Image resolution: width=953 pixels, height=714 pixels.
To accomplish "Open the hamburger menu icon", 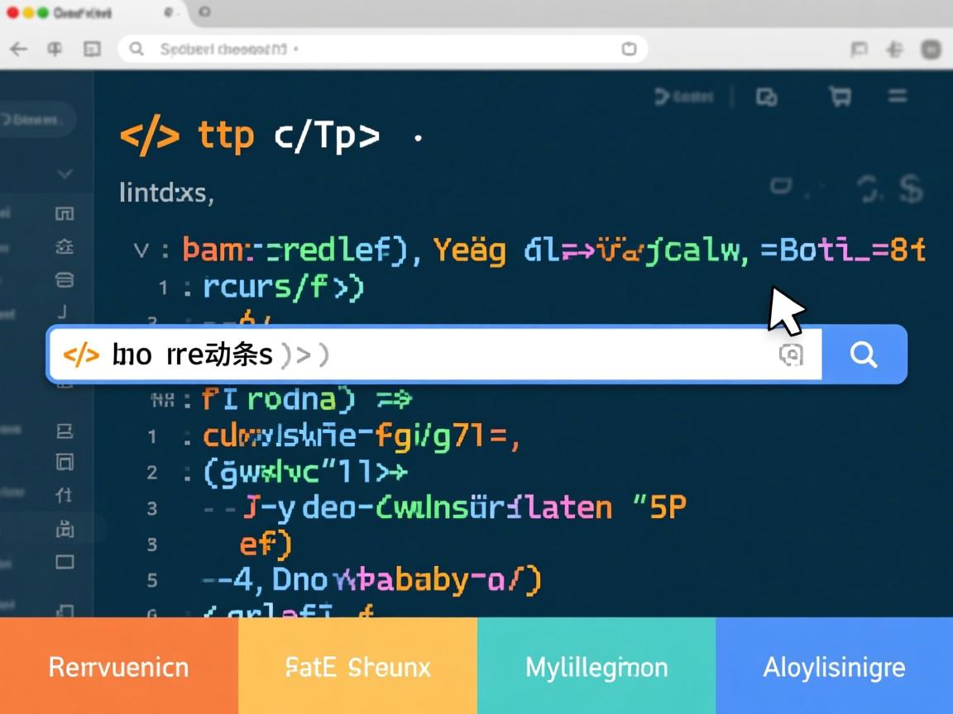I will tap(898, 97).
